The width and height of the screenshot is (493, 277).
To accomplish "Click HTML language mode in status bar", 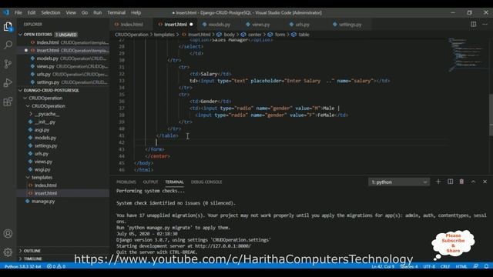I will [x=461, y=266].
